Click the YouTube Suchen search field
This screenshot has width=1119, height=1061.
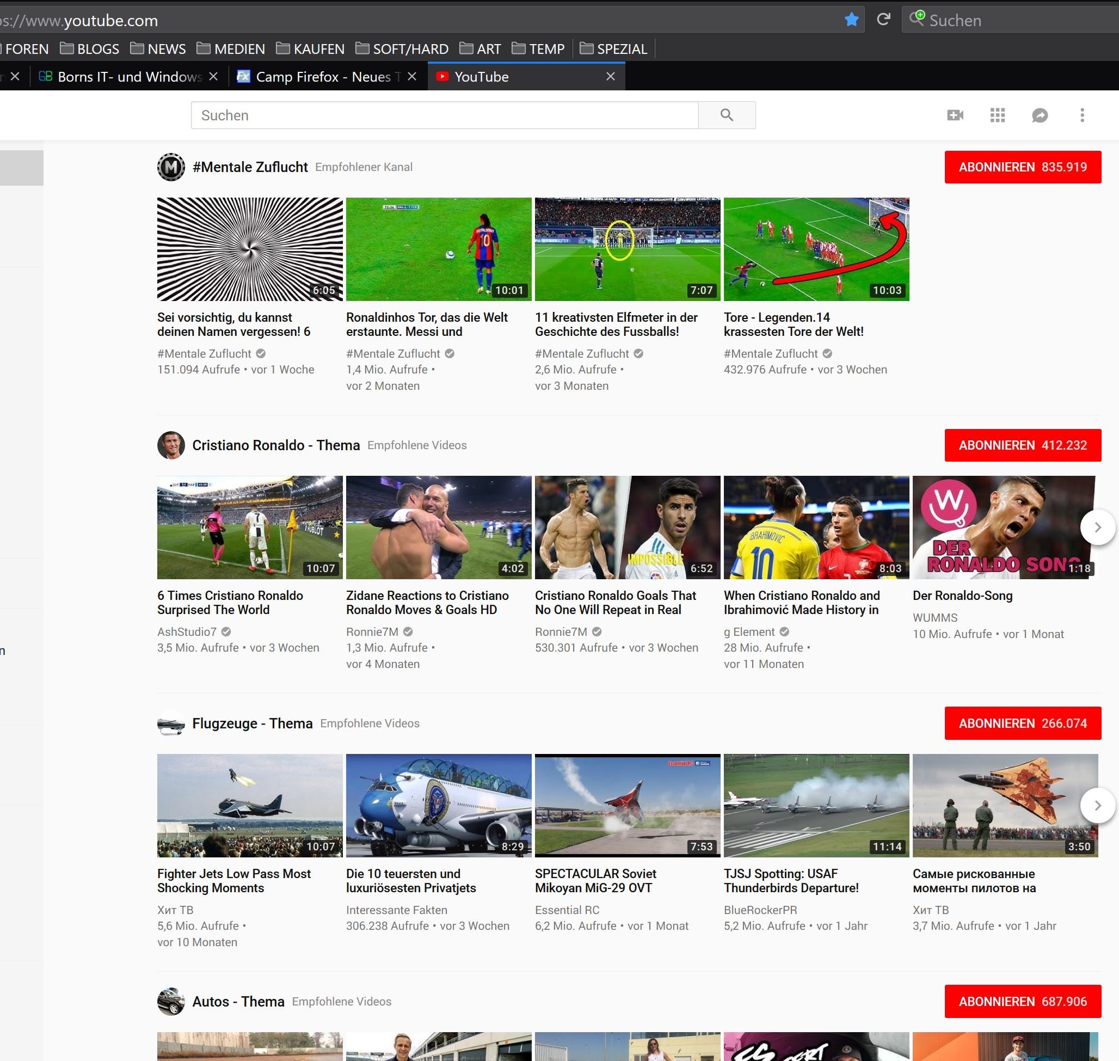coord(444,115)
